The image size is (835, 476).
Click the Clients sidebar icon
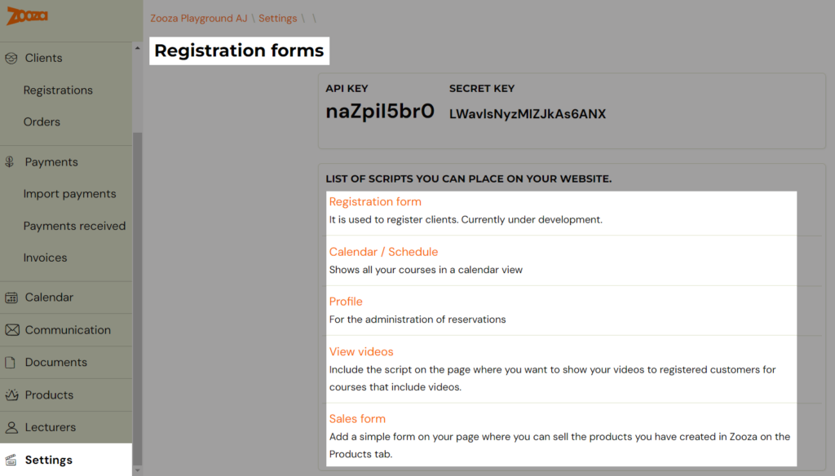pyautogui.click(x=11, y=58)
